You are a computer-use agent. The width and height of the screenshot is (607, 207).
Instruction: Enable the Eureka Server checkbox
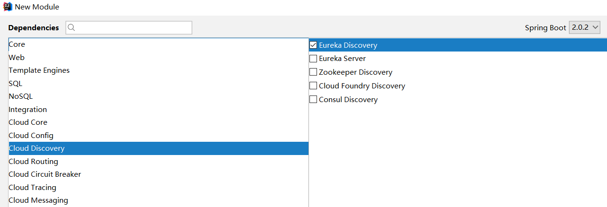313,59
